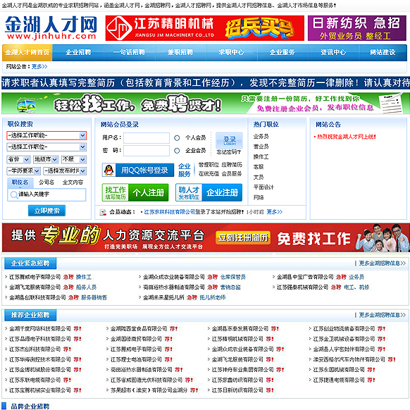The width and height of the screenshot is (410, 410).
Task: Click 更多金湖招聘信息>> in 推荐企业招聘
Action: (382, 315)
